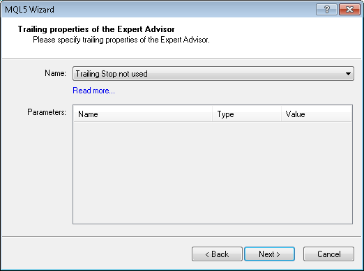Expand the Name dropdown arrow
Screen dimensions: 364x271
[x=348, y=74]
